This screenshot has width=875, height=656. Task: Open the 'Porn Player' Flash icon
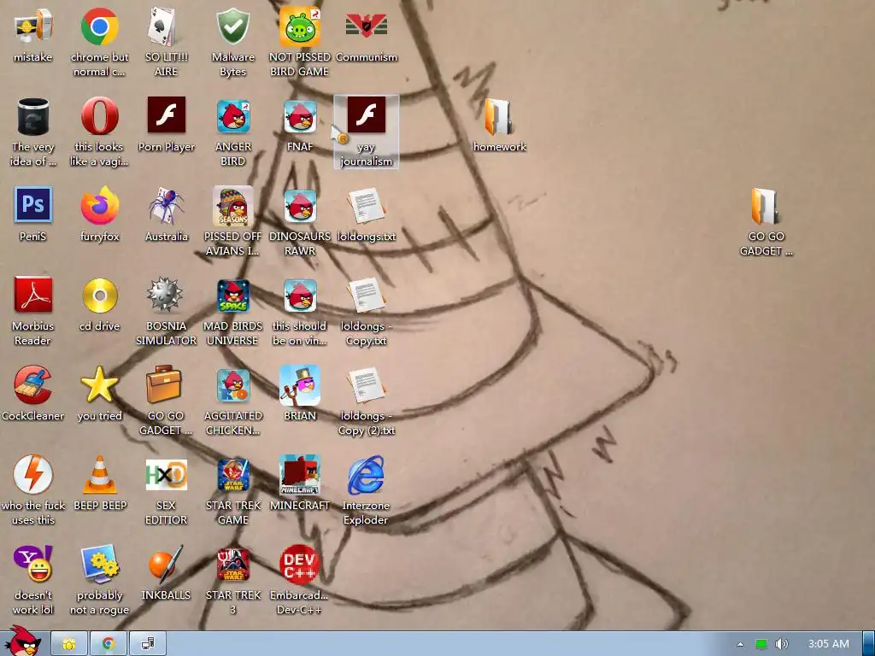pos(166,115)
